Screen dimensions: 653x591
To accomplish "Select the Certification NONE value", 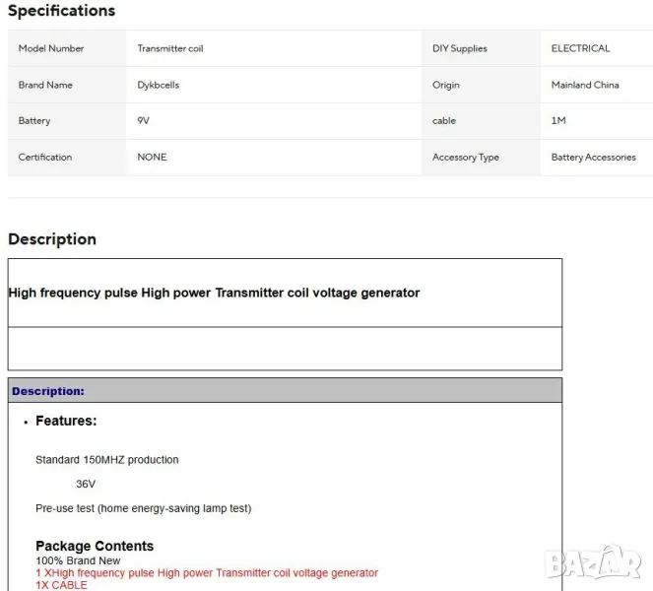I will point(152,157).
